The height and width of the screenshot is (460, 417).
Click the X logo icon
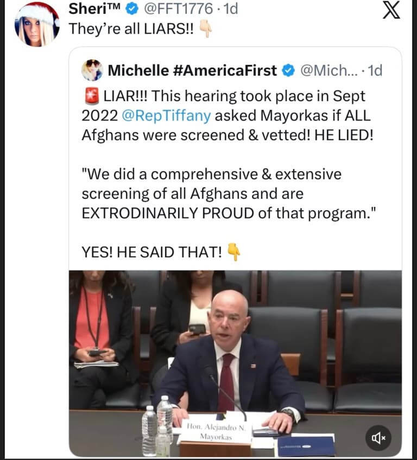391,10
